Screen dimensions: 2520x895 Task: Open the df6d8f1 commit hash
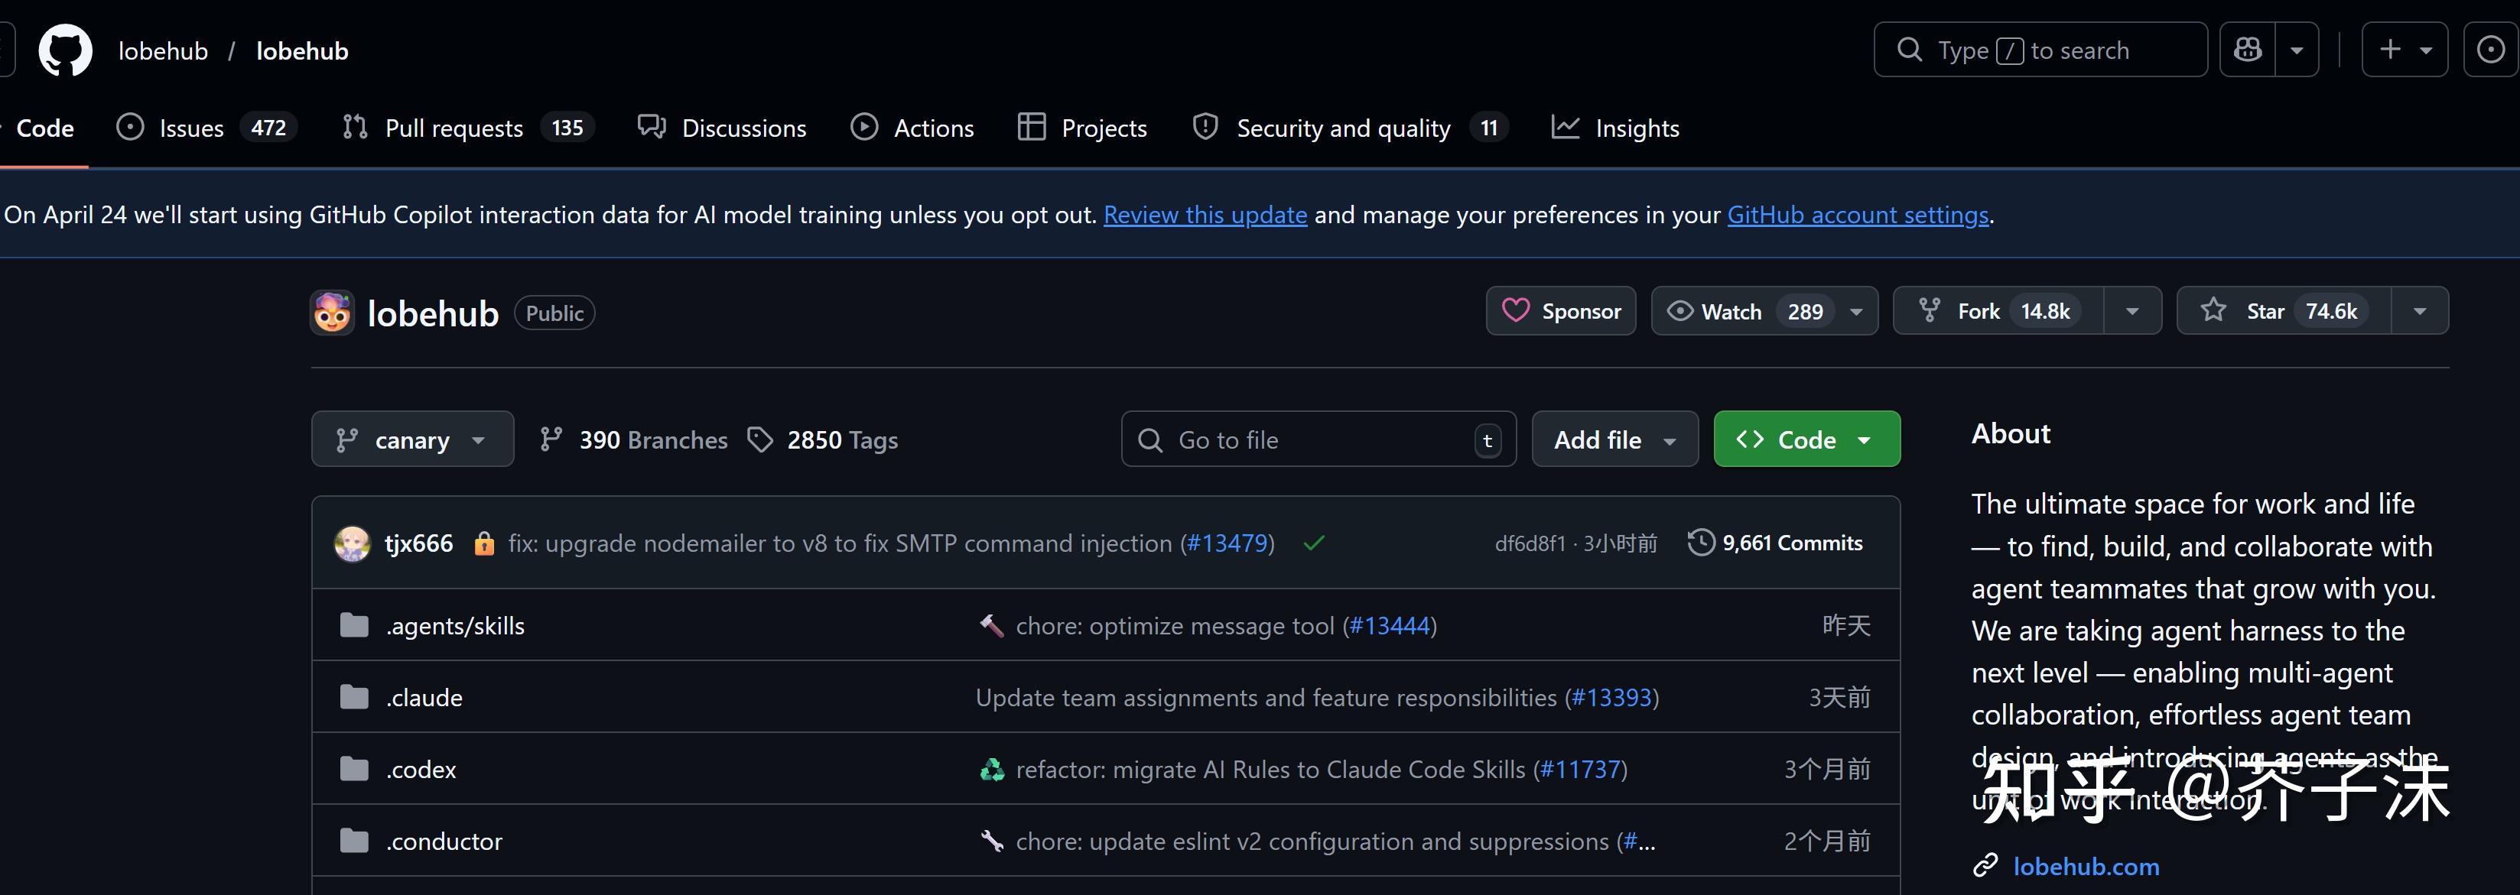coord(1530,544)
